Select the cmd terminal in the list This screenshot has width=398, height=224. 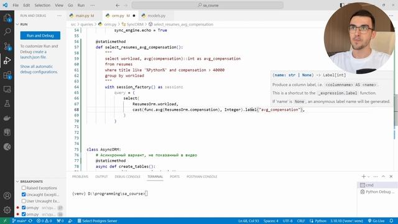pos(377,185)
